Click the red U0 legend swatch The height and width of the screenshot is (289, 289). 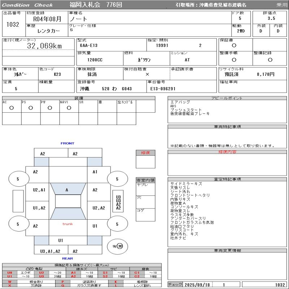click(x=10, y=273)
